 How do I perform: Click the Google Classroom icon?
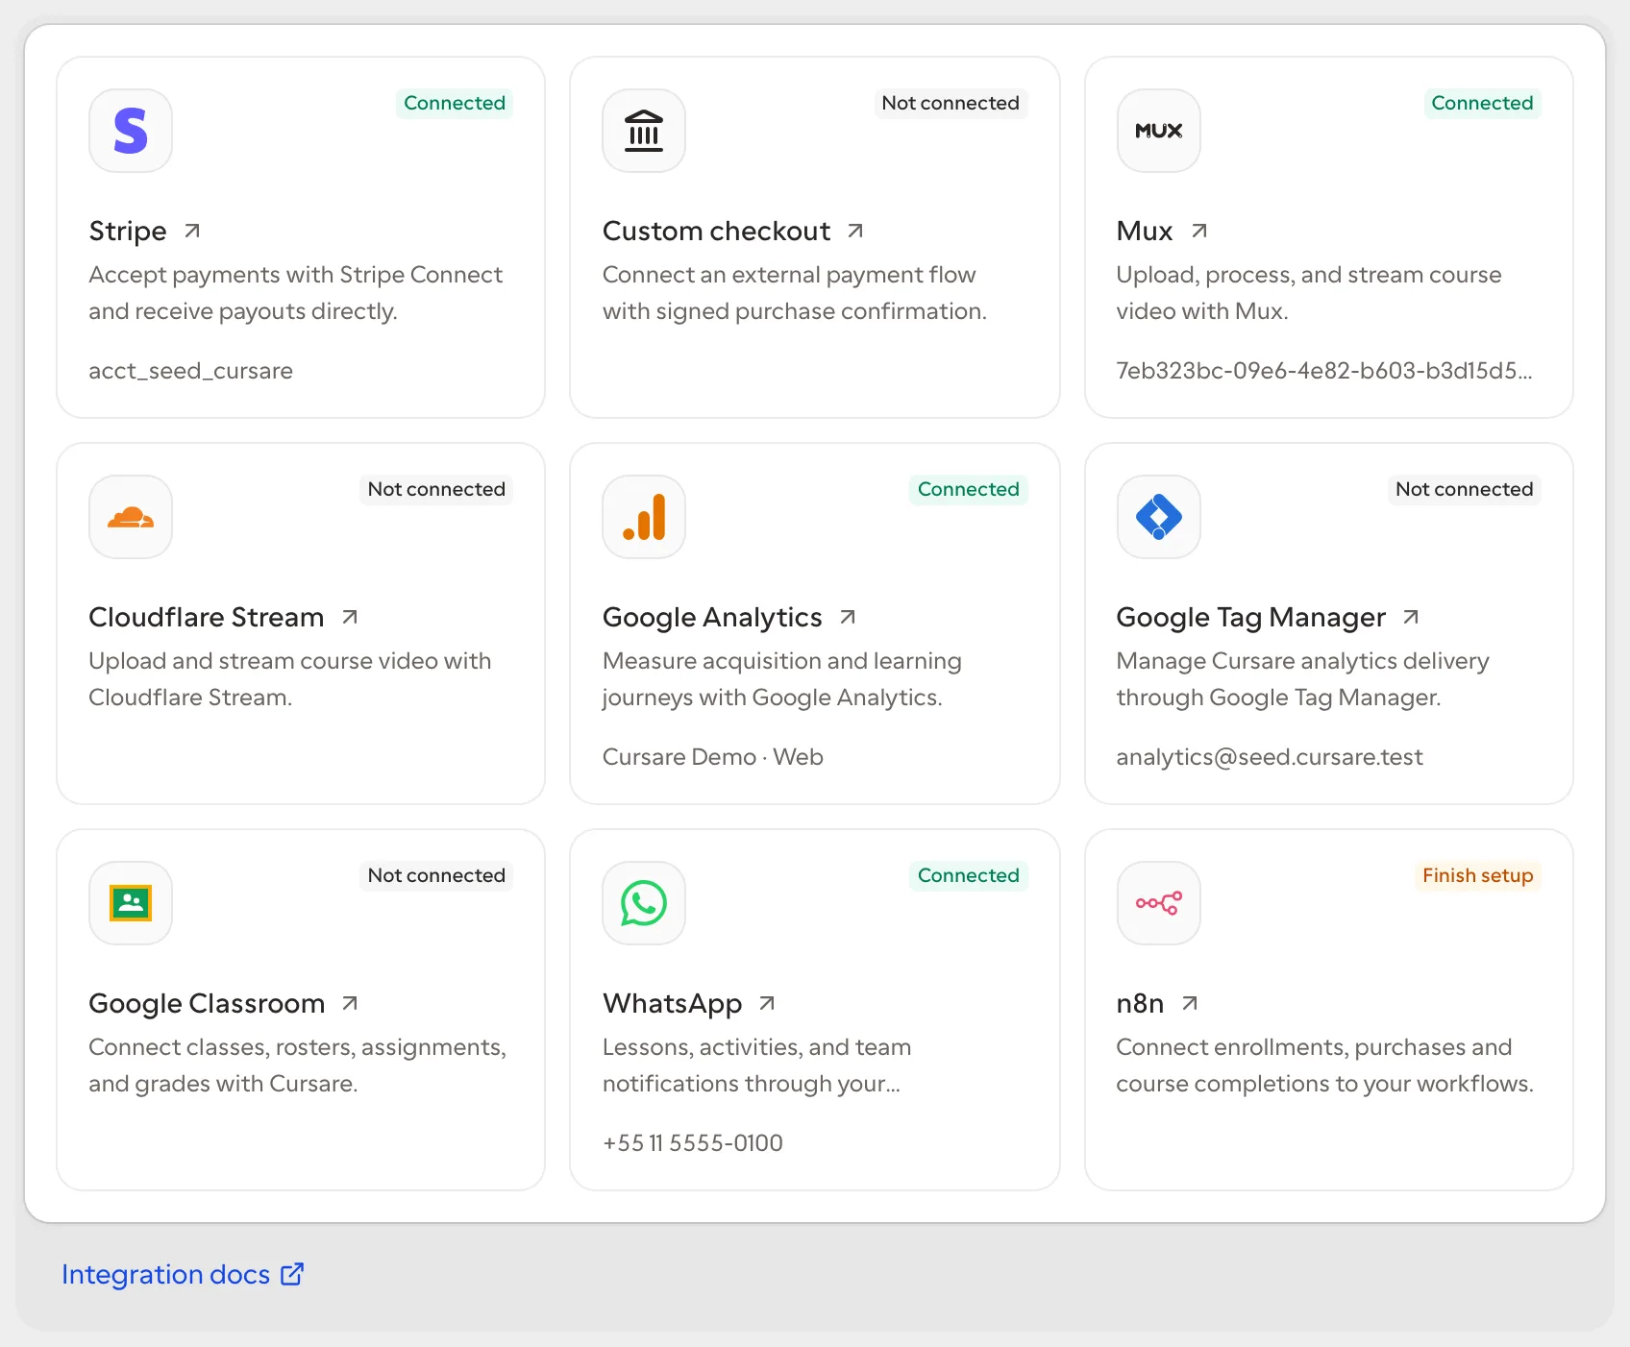point(131,903)
